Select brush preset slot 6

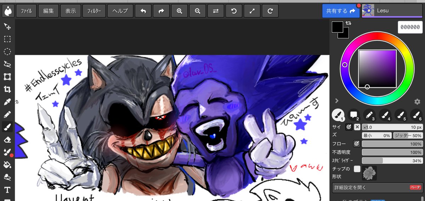point(416,115)
